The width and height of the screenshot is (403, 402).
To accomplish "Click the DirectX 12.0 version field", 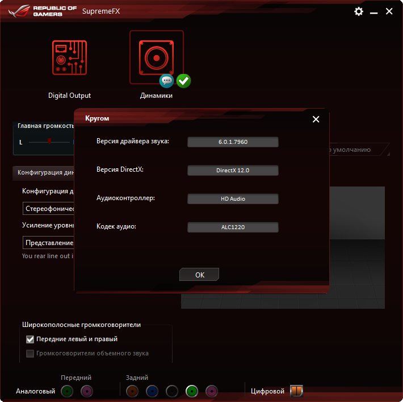I will click(x=233, y=170).
